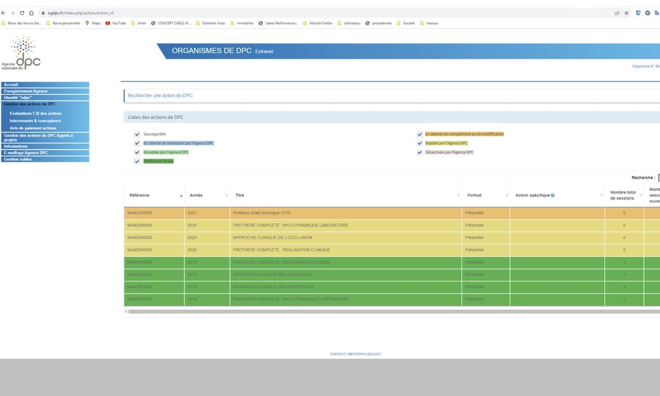Select reference 94442000002 cell
The width and height of the screenshot is (660, 396).
[x=154, y=250]
